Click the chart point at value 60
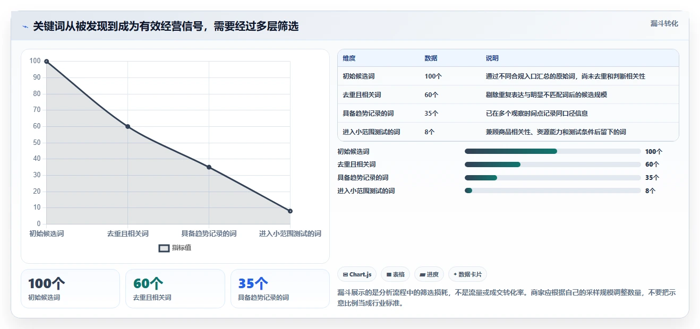 (128, 126)
